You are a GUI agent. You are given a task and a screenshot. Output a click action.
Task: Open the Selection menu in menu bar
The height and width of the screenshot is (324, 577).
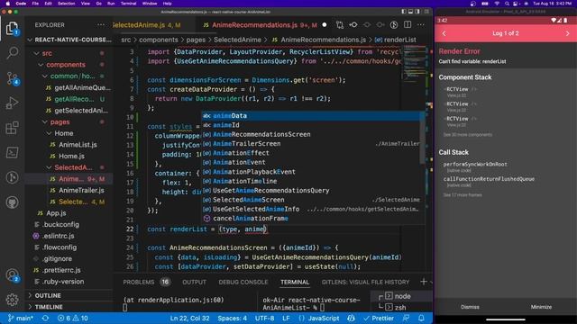pyautogui.click(x=67, y=4)
